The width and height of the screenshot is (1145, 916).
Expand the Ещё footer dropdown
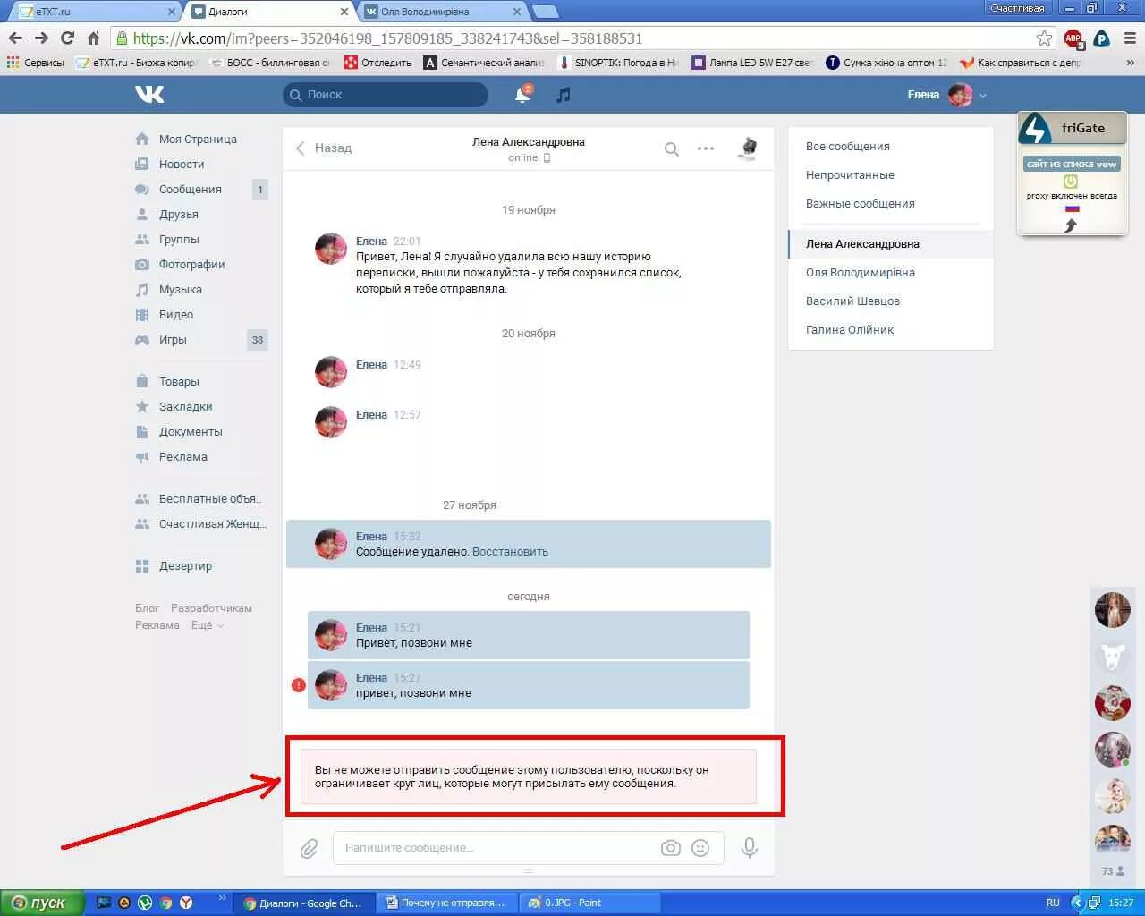tap(208, 625)
